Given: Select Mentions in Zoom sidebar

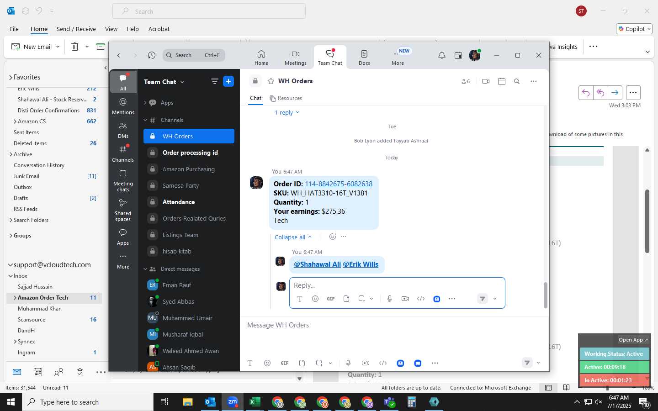Looking at the screenshot, I should click(123, 106).
